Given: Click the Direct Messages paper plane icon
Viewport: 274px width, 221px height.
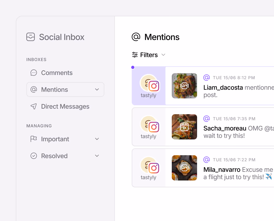Looking at the screenshot, I should pyautogui.click(x=34, y=106).
